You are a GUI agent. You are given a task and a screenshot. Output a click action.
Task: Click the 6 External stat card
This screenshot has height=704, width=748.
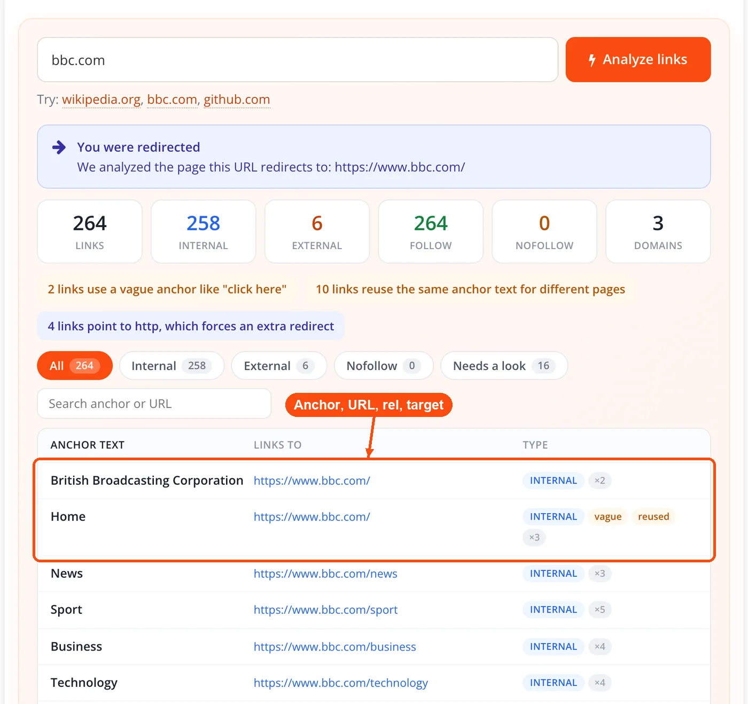317,231
